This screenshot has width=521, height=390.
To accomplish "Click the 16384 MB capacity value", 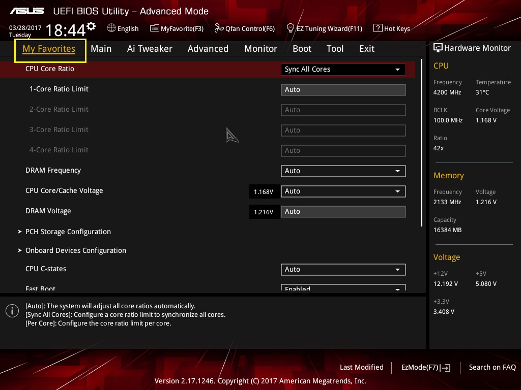I will pos(448,230).
